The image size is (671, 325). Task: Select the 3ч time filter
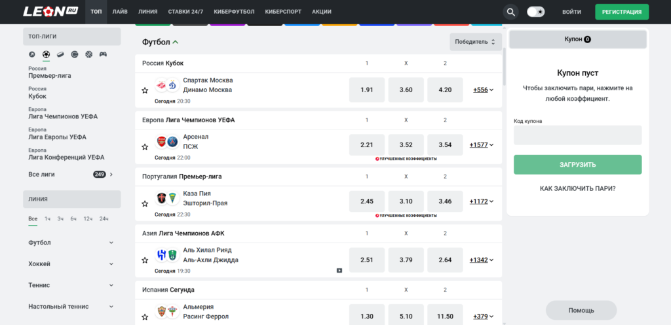[61, 218]
